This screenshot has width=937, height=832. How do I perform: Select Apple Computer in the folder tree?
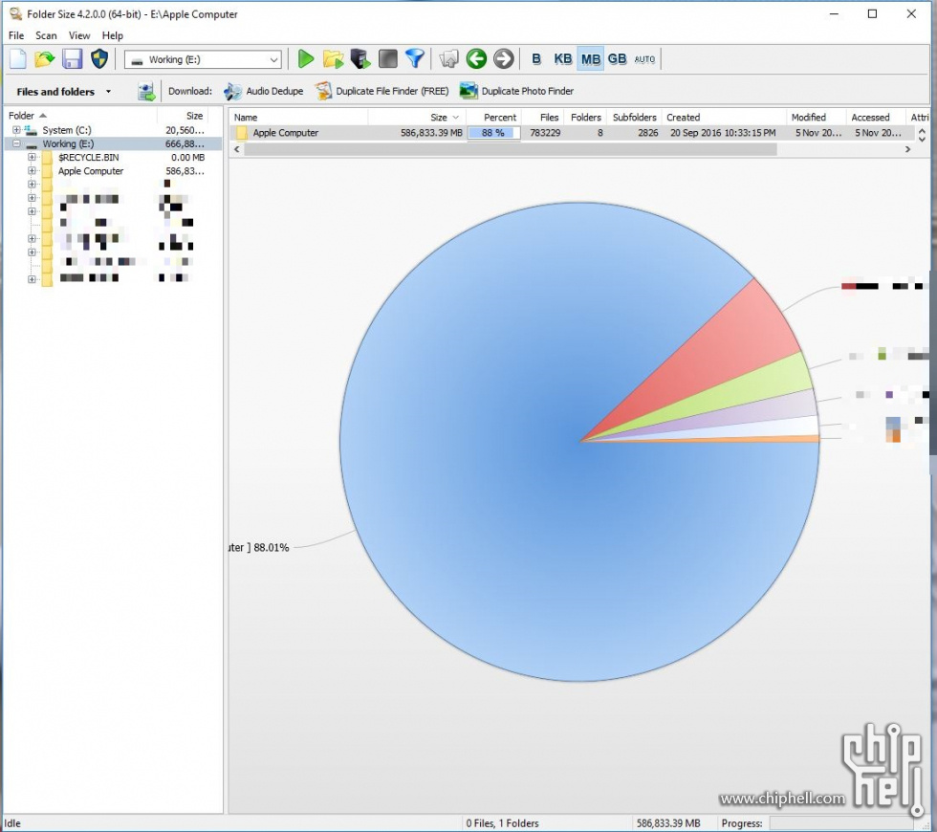(91, 171)
